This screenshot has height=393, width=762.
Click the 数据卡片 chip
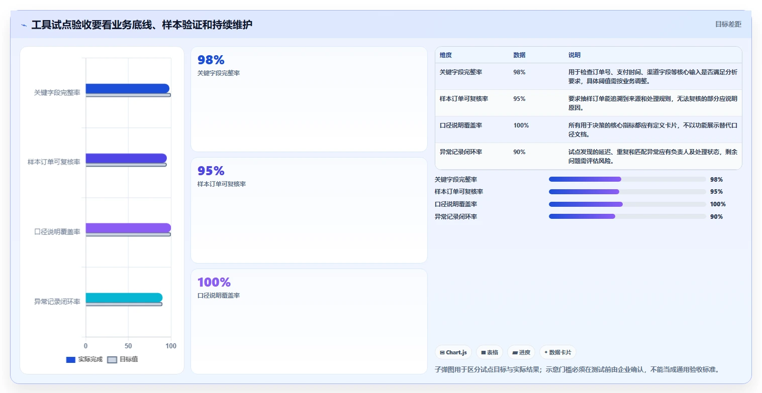click(558, 352)
